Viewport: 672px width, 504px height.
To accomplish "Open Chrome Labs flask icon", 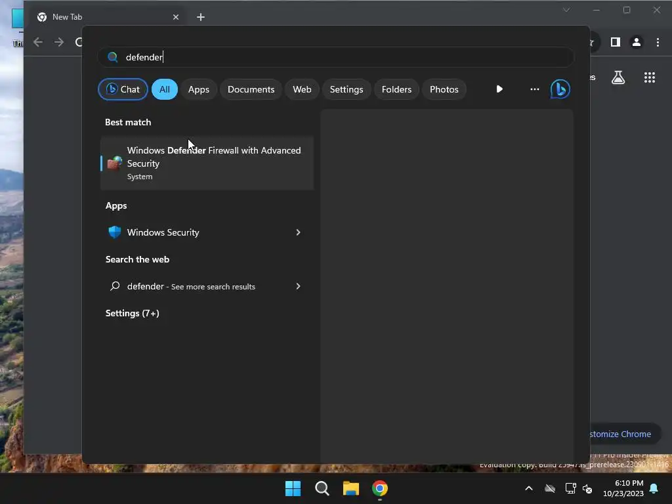I will point(618,77).
